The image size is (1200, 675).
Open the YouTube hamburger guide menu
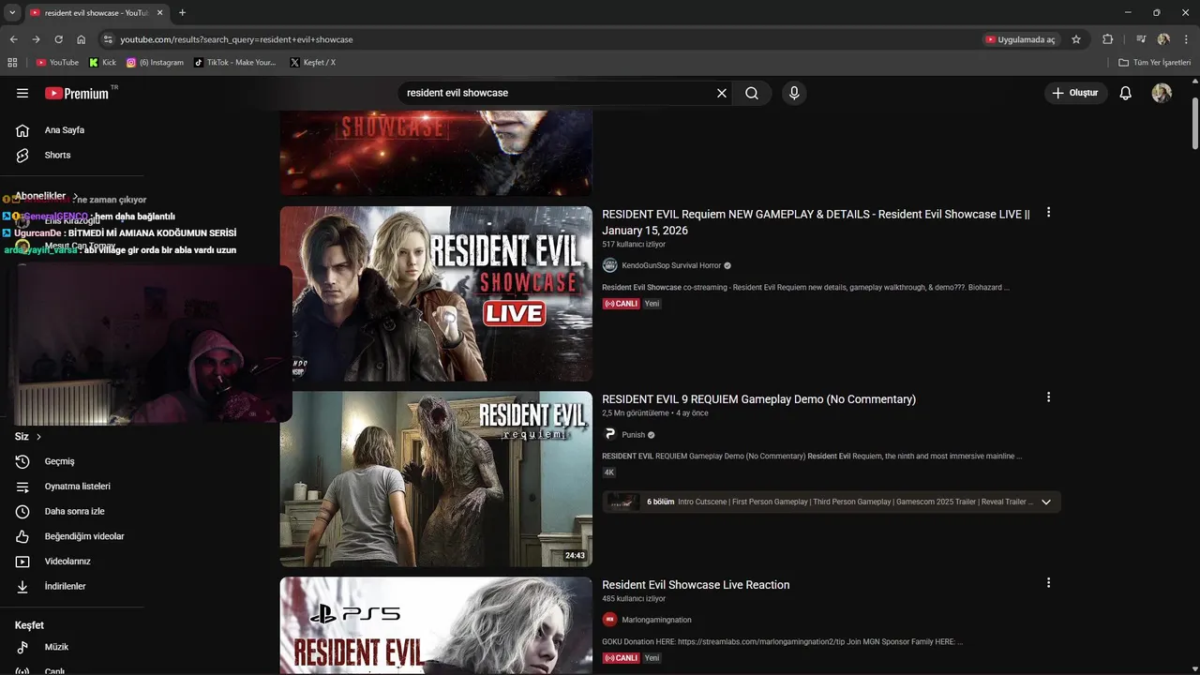(x=22, y=93)
